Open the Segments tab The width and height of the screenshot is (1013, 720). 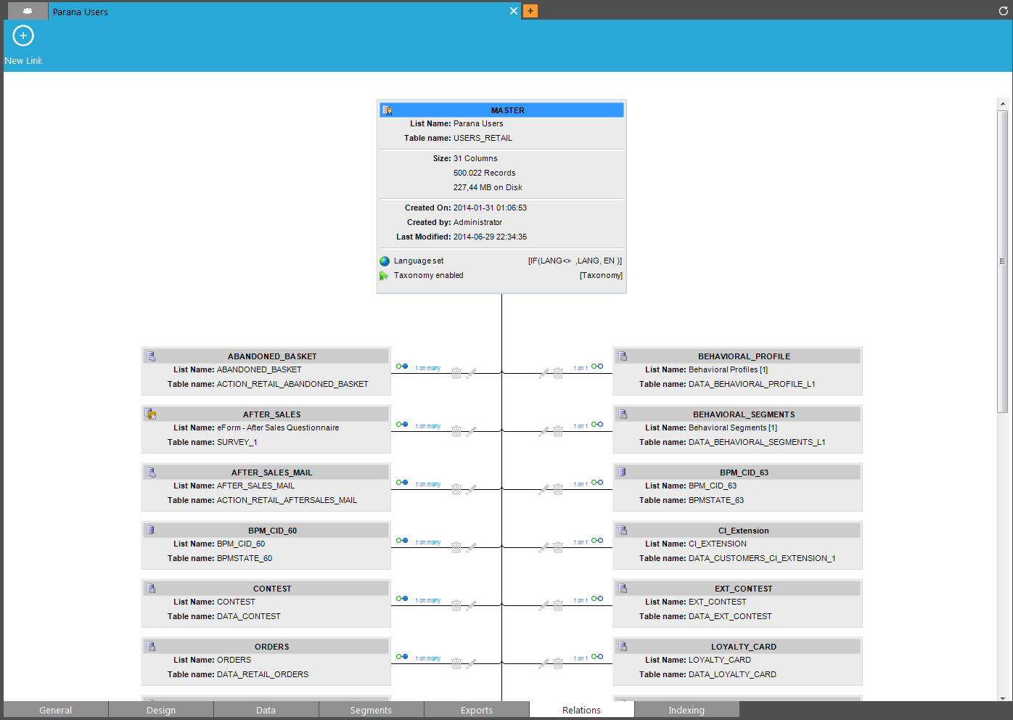click(371, 710)
